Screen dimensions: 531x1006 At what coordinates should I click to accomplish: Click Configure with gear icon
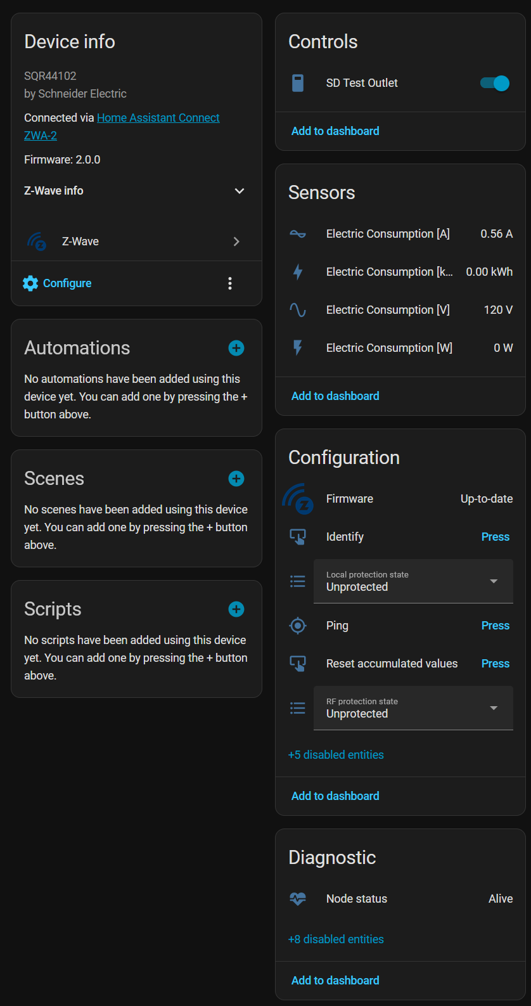pyautogui.click(x=58, y=283)
